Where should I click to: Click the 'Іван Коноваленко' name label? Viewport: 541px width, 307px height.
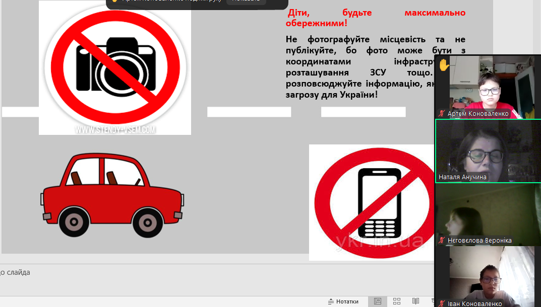point(475,303)
